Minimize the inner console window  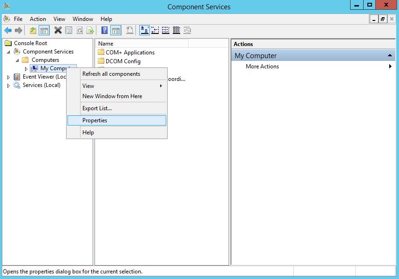click(374, 19)
